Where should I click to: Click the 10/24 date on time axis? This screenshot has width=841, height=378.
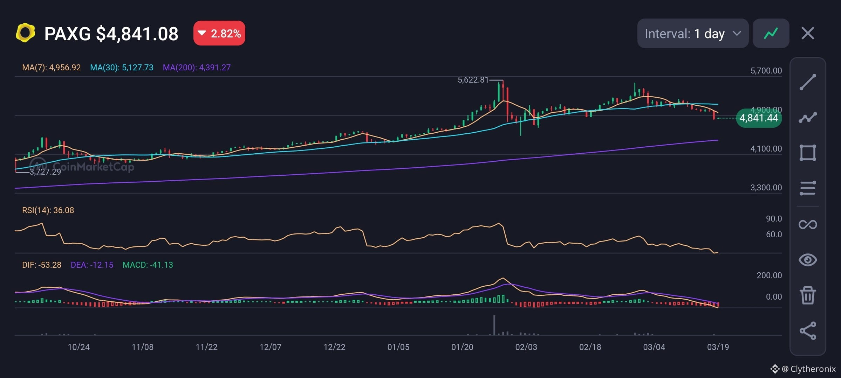coord(78,347)
